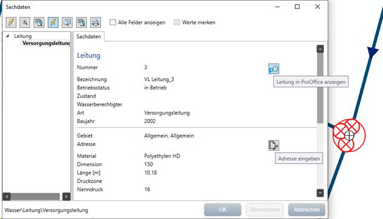Click the flow direction arrow on the map pipe
The width and height of the screenshot is (383, 219).
(x=372, y=52)
